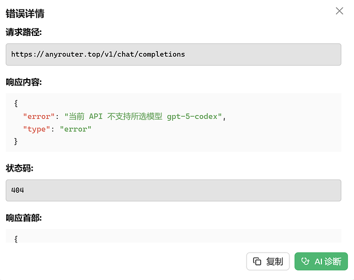Click the 状态码 label
The image size is (354, 280).
pyautogui.click(x=20, y=168)
